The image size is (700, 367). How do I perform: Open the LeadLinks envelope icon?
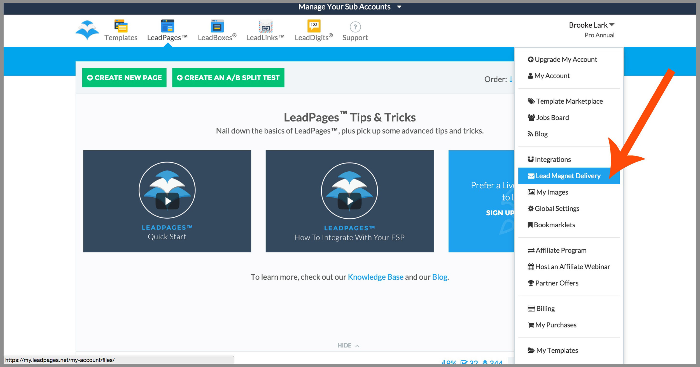pos(265,27)
